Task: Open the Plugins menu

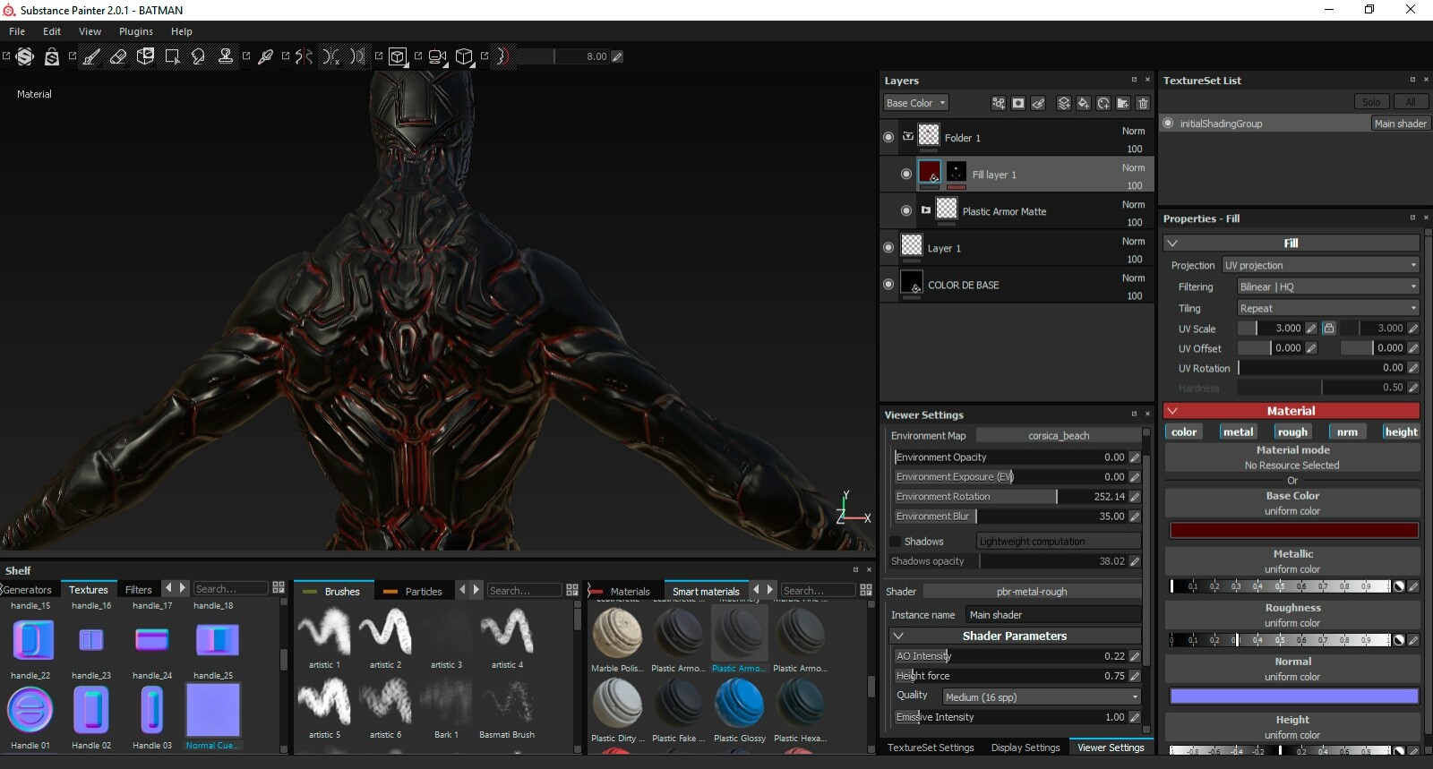Action: click(136, 31)
